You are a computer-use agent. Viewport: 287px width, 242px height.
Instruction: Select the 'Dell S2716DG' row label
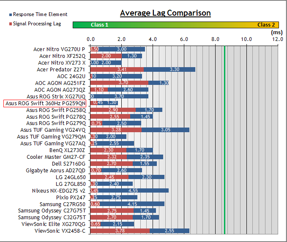point(68,164)
